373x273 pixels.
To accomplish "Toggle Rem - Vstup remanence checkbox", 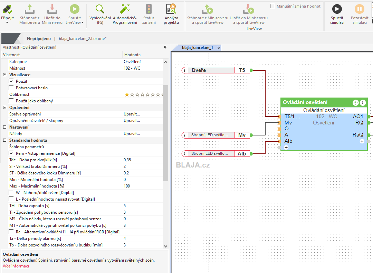I will click(11, 153).
